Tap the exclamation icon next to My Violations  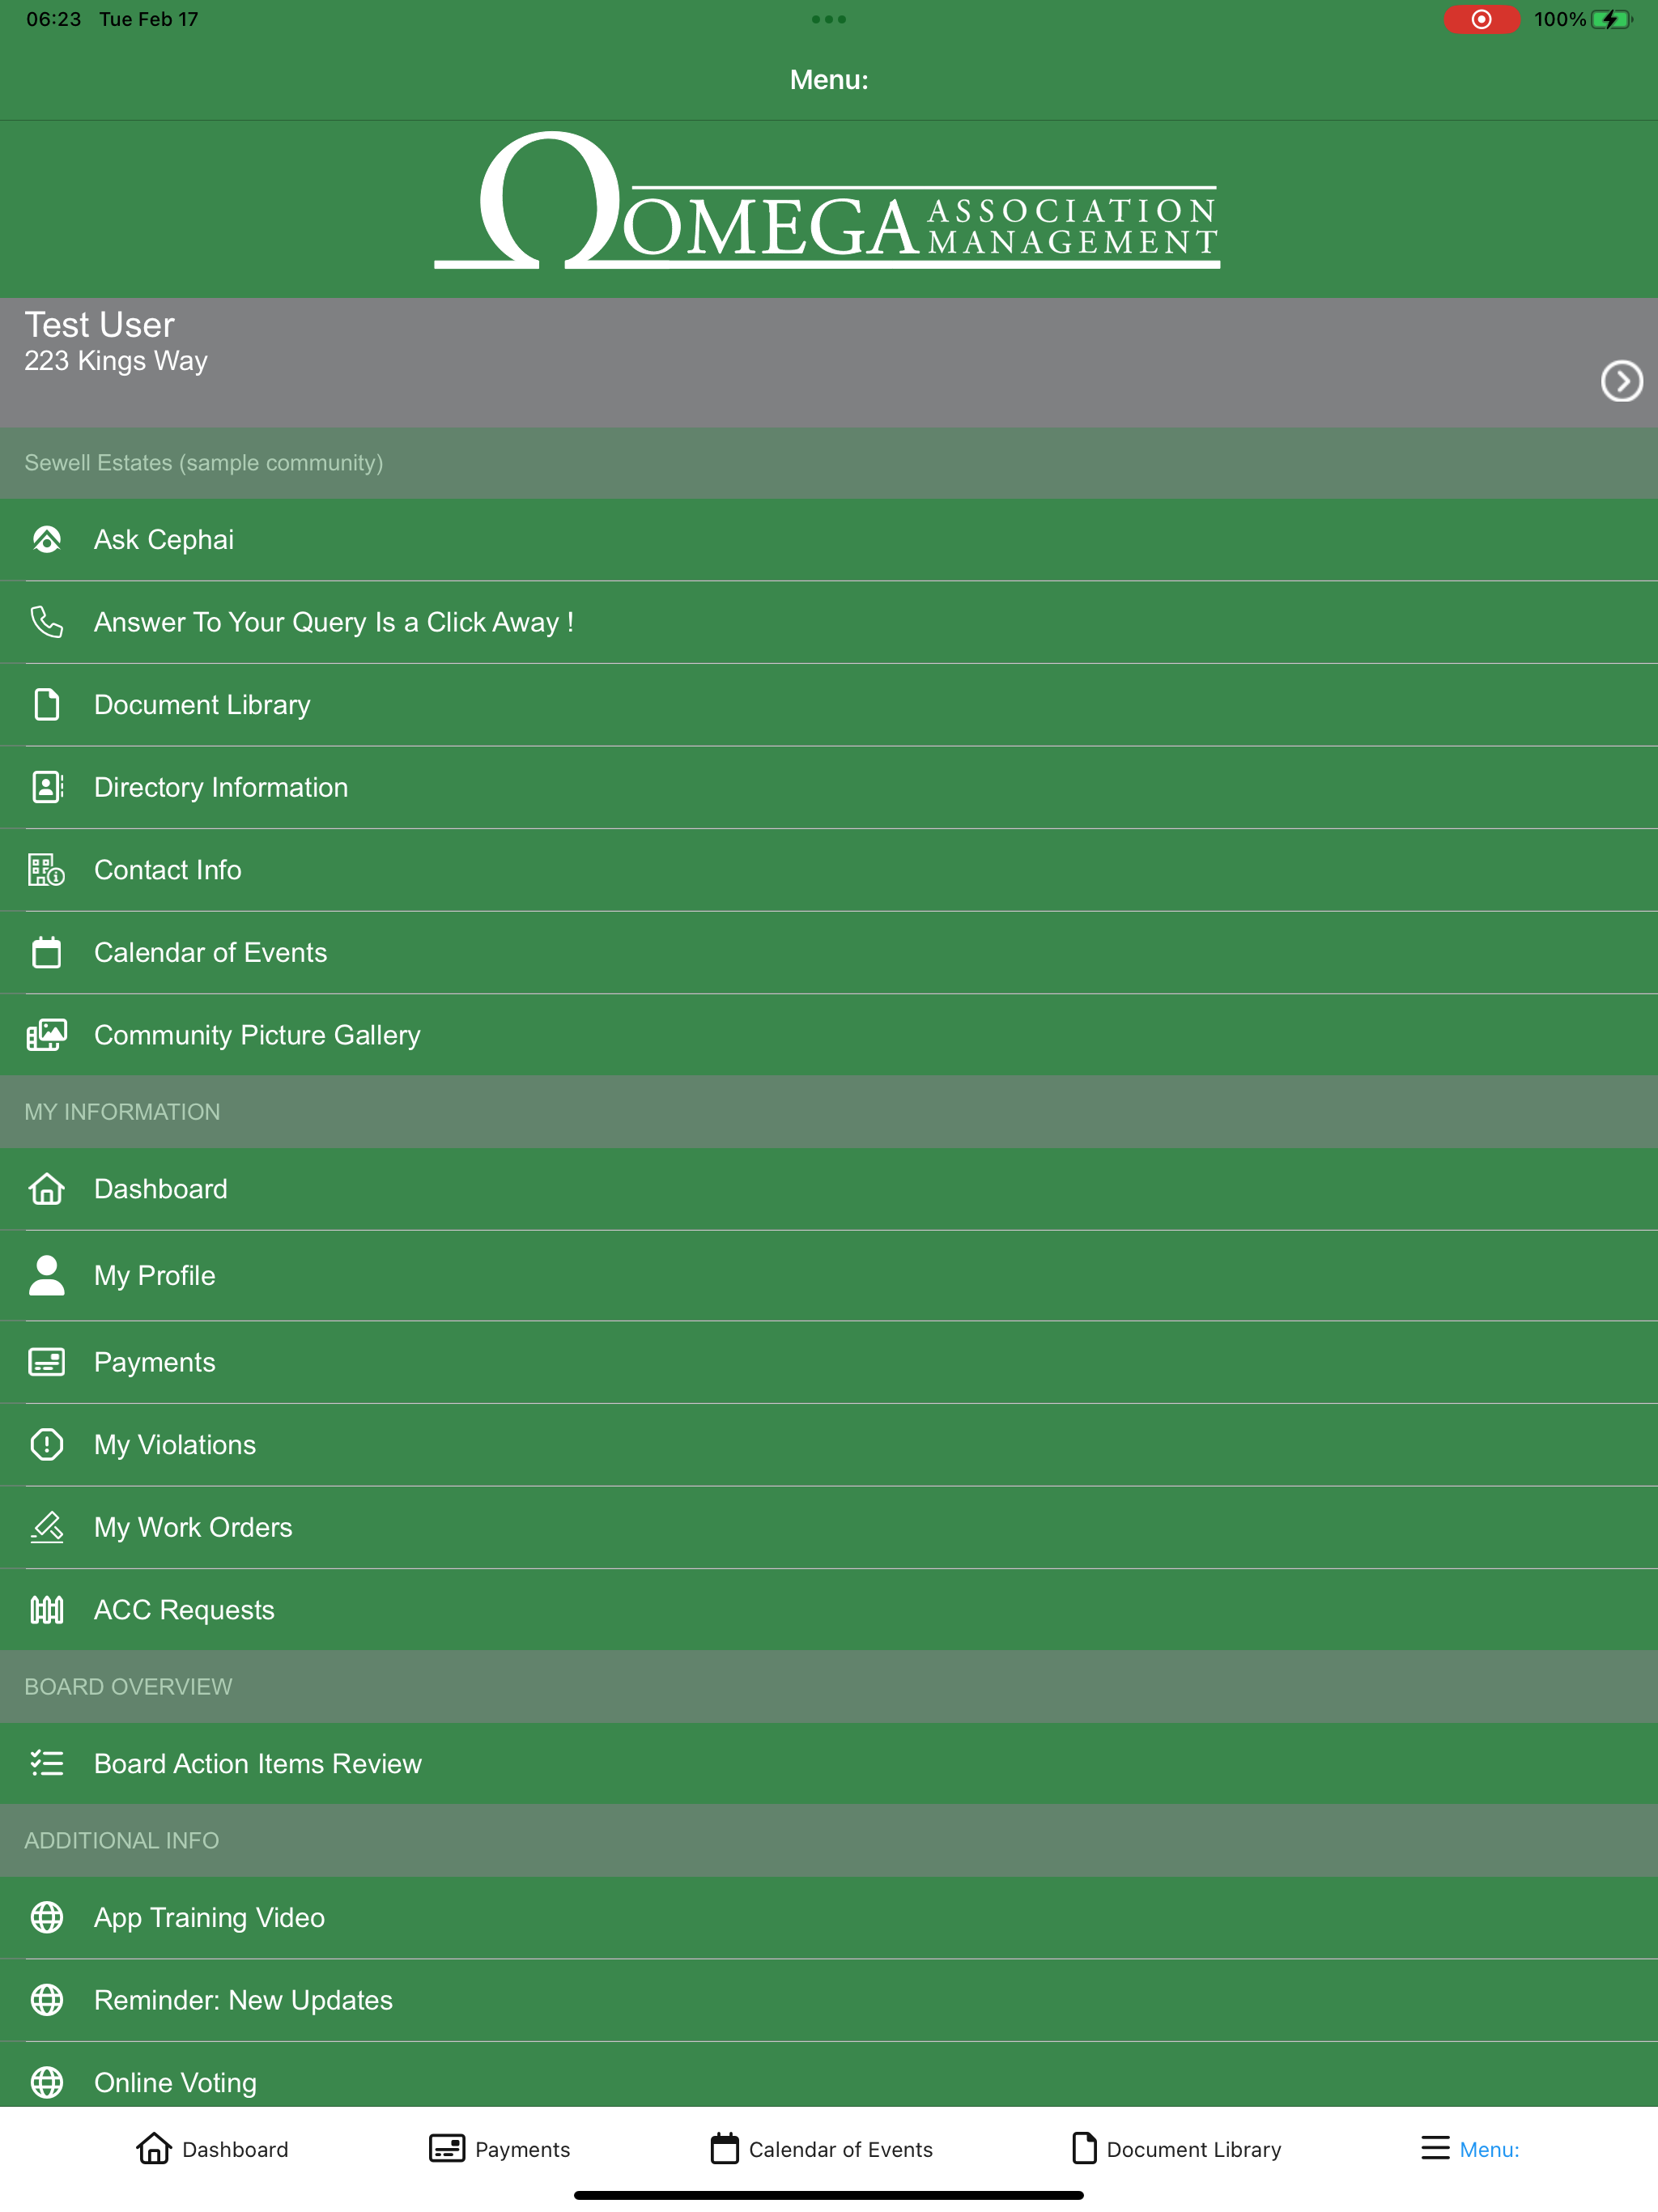pos(47,1444)
